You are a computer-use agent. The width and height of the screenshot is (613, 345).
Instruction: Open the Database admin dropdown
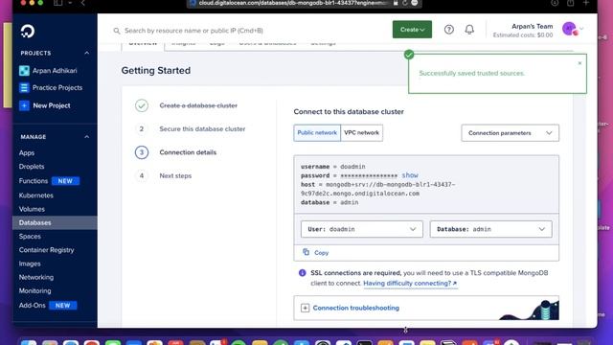pyautogui.click(x=490, y=229)
